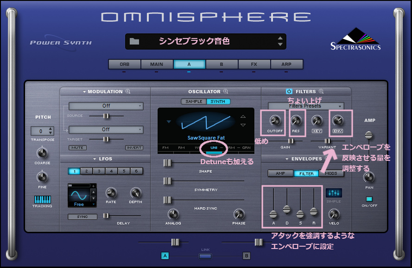The image size is (412, 268).
Task: Collapse the LFOs section triangle
Action: click(x=95, y=159)
